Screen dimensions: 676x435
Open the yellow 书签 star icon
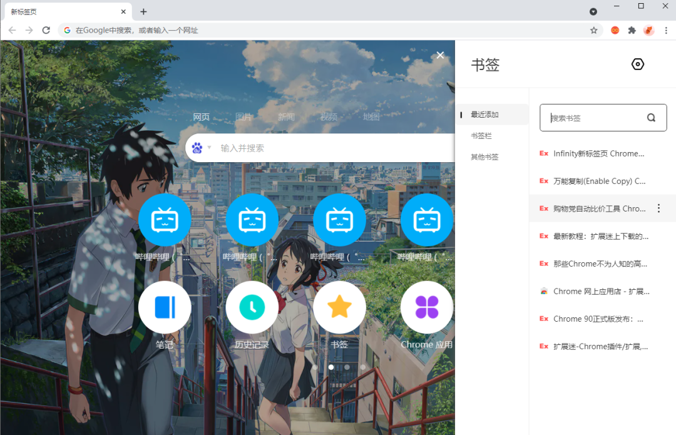[x=339, y=307]
